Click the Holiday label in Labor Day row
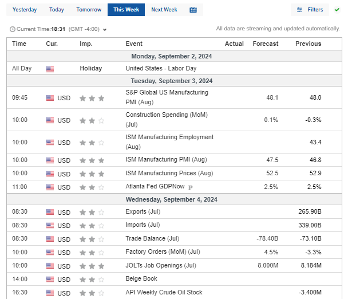Screen dimensions: 344x299 (91, 68)
